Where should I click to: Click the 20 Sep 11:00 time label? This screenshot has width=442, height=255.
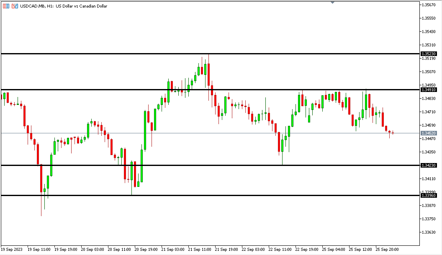pos(119,250)
